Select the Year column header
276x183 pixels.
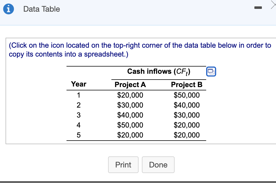click(x=78, y=84)
